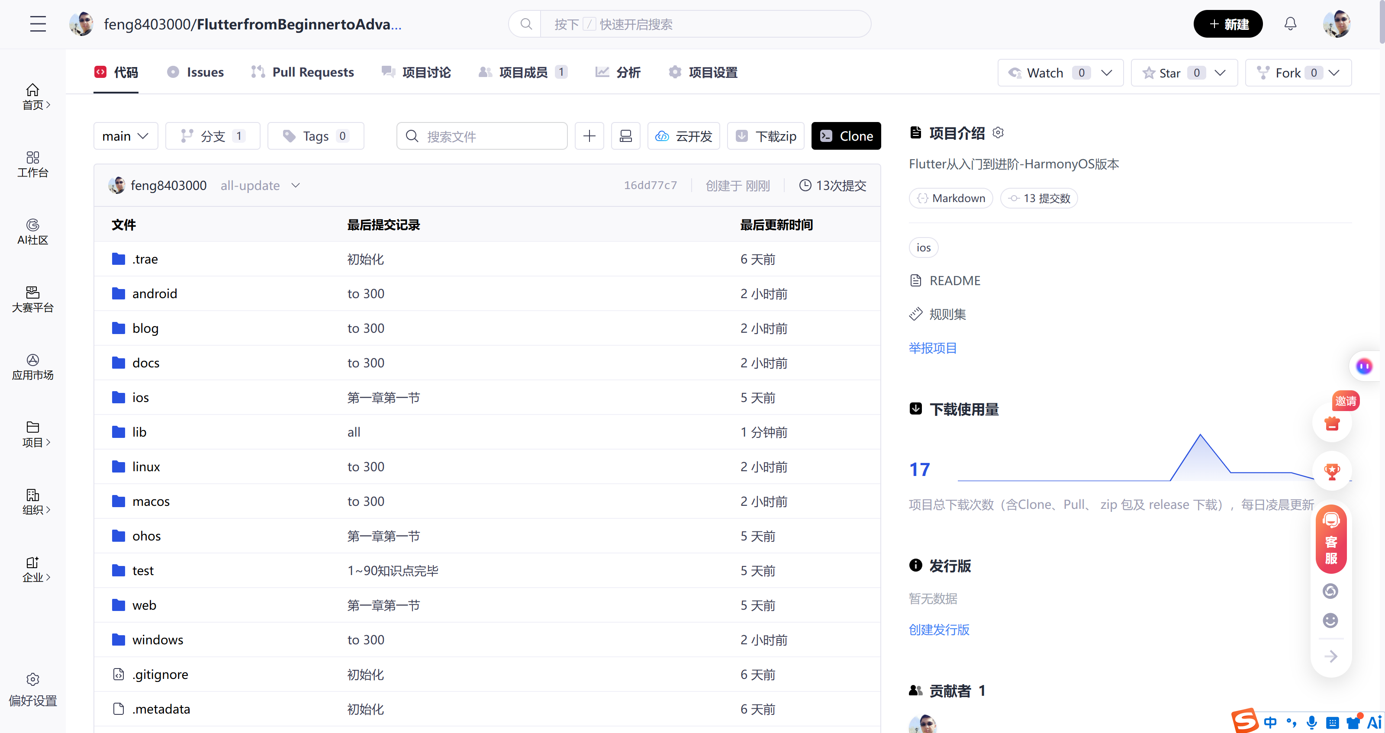Click the 云开发 button
Viewport: 1385px width, 733px height.
pos(683,136)
